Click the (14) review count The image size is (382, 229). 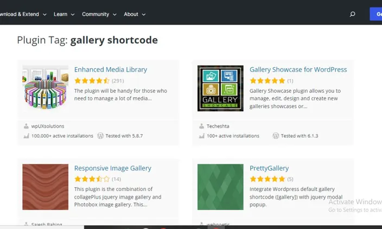pos(116,179)
